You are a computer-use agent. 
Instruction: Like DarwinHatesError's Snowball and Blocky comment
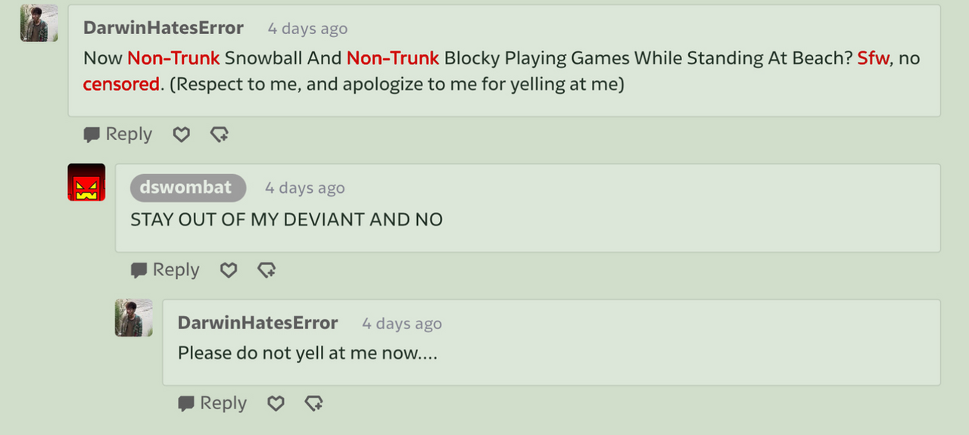pyautogui.click(x=181, y=135)
